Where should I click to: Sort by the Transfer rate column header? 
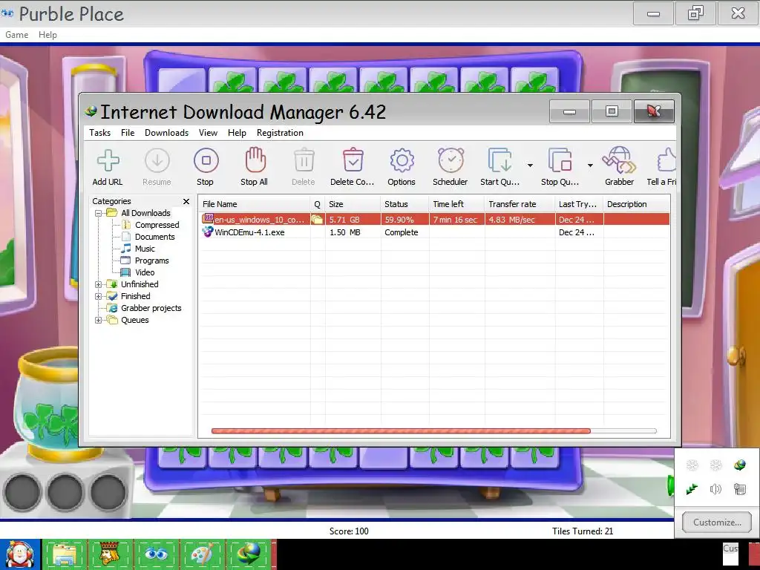click(520, 204)
